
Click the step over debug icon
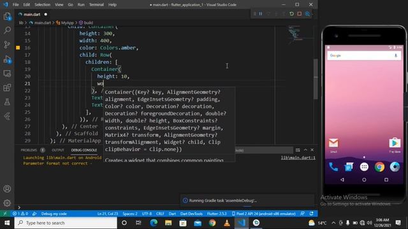tap(268, 14)
